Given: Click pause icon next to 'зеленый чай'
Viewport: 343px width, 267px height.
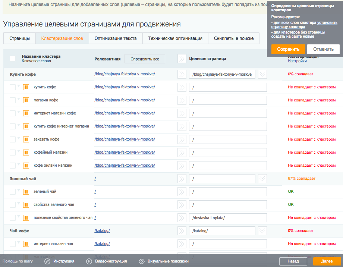Looking at the screenshot, I should click(x=26, y=192).
